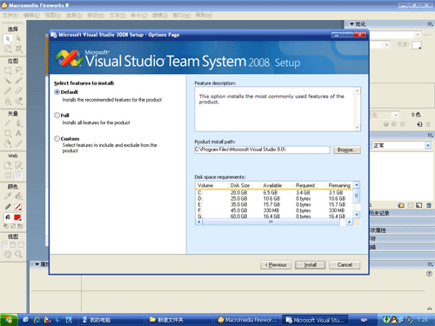Open the Windows Start button
This screenshot has width=435, height=326.
coord(9,320)
